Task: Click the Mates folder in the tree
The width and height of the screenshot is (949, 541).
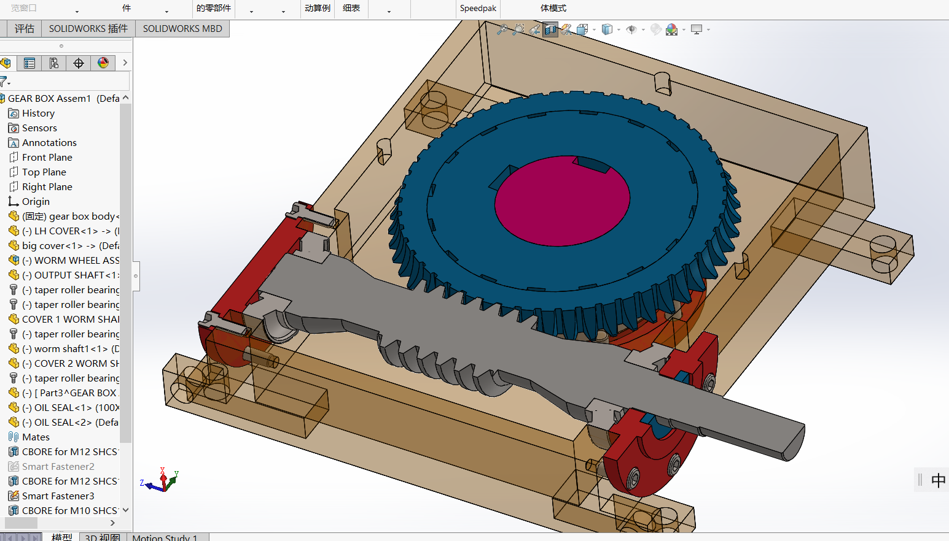Action: click(36, 437)
